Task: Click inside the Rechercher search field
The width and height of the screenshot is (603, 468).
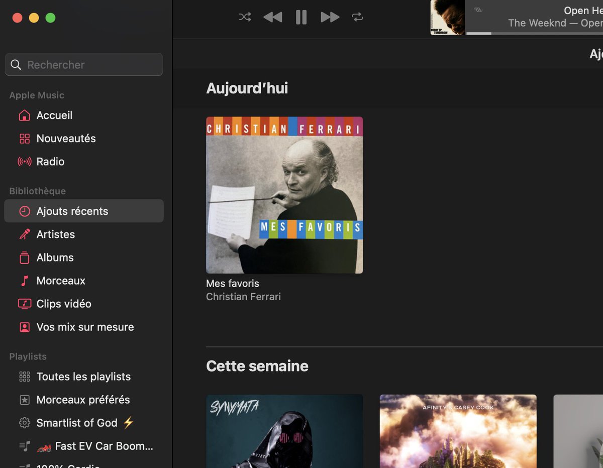Action: click(x=83, y=64)
